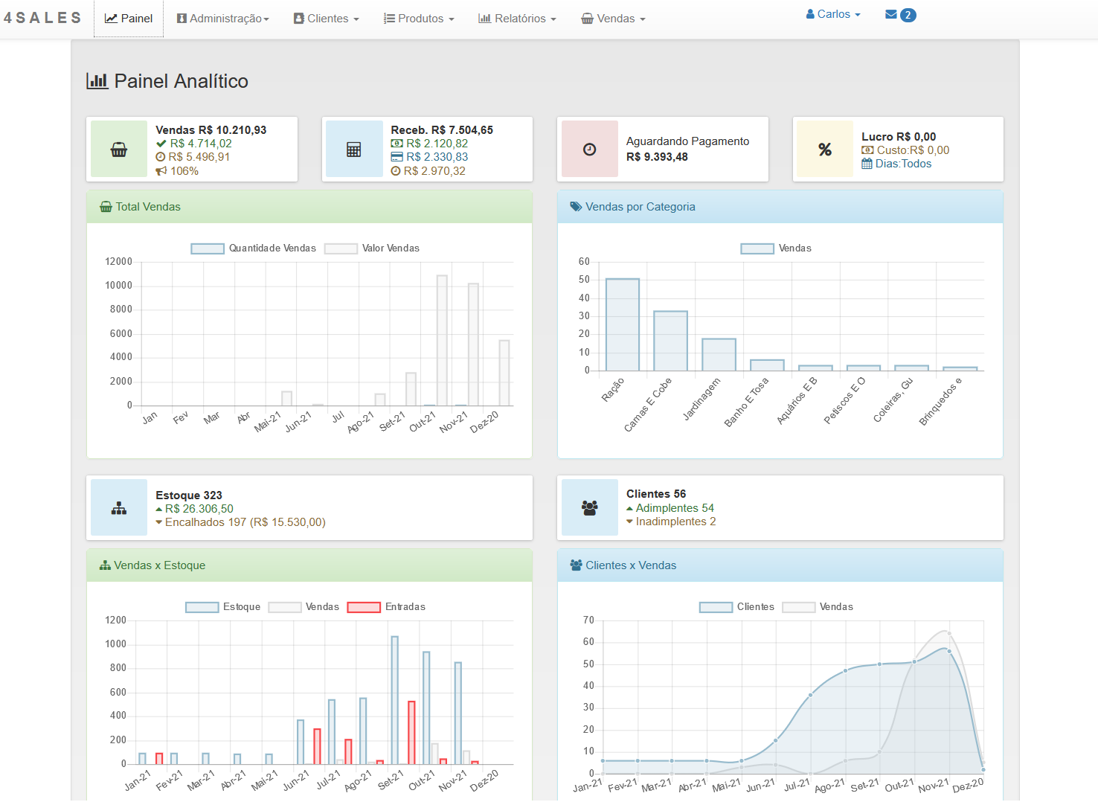Click the calculator icon in Receb. card

(x=354, y=150)
